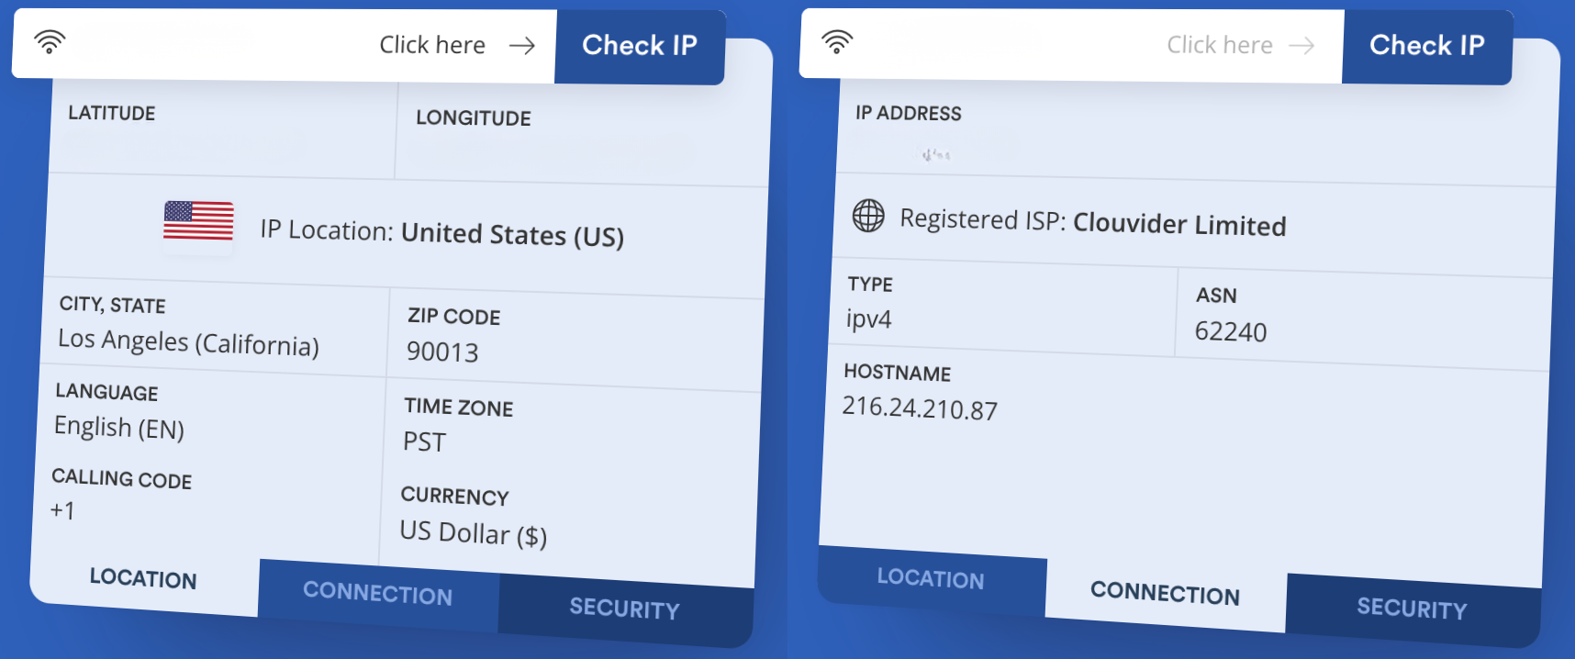Click the TIME ZONE label
The width and height of the screenshot is (1575, 659).
459,408
